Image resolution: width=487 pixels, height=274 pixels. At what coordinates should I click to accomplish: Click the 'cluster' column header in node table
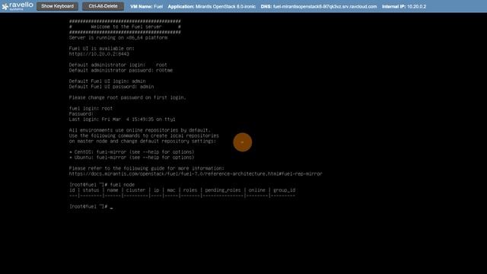pyautogui.click(x=135, y=190)
